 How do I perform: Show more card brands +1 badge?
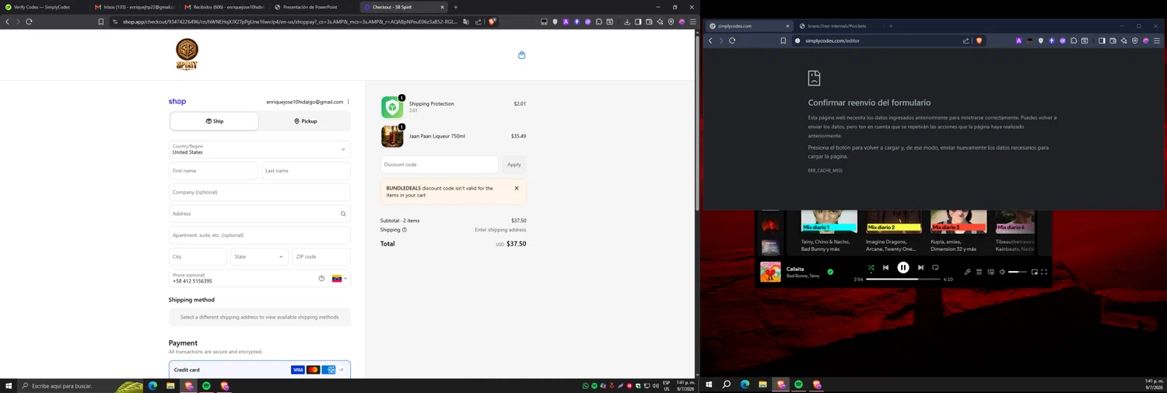point(341,370)
